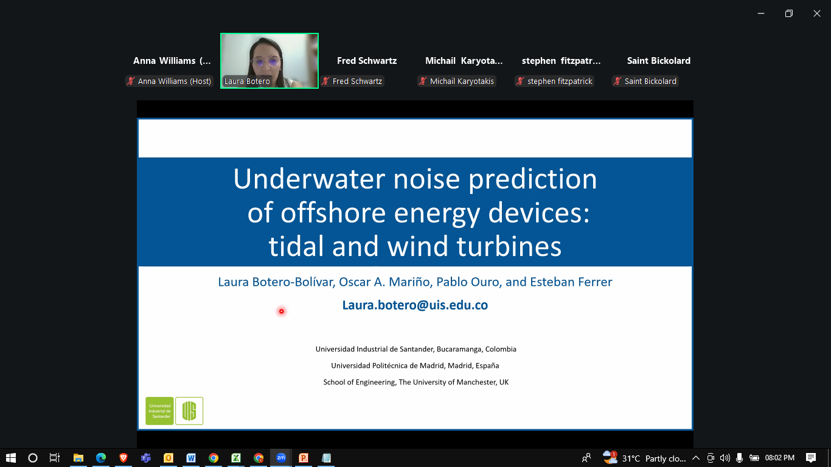The image size is (831, 467).
Task: Click 'Universidad Politécnica de Madrid' affiliation line
Action: [415, 365]
